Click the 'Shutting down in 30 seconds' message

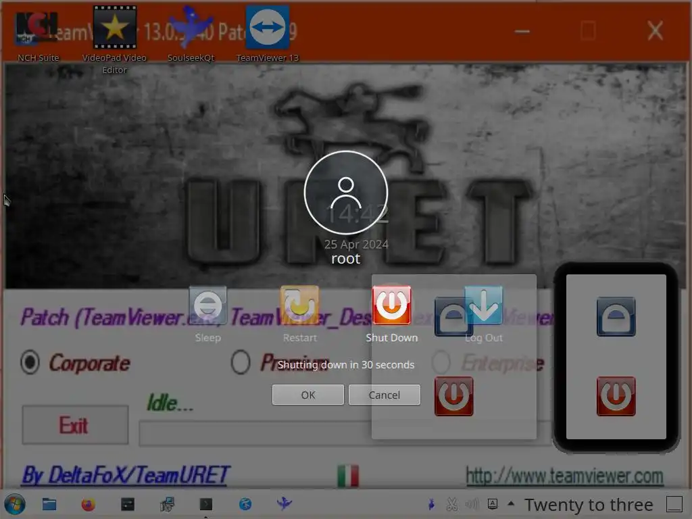[346, 365]
